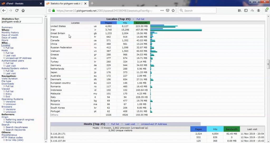Screen dimensions: 270x143
Task: Toggle the sidebar view icon
Action: point(246,11)
